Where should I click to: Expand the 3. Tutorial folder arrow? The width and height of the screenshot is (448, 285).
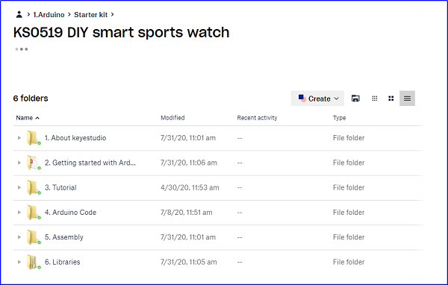pos(19,187)
